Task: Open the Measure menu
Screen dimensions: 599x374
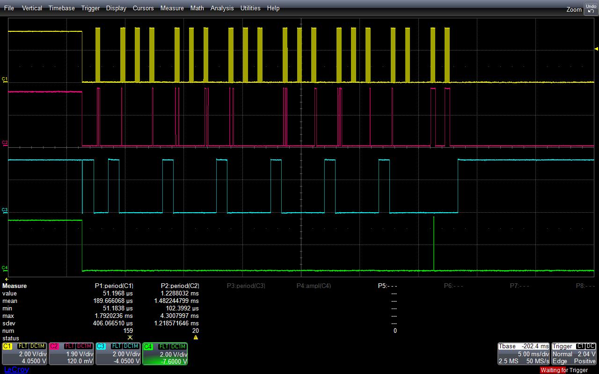Action: [x=172, y=8]
